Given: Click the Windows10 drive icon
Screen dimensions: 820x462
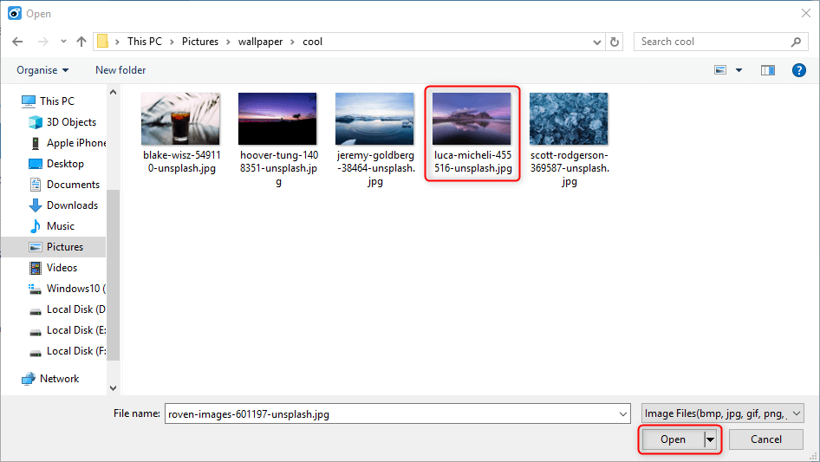Looking at the screenshot, I should (x=35, y=289).
